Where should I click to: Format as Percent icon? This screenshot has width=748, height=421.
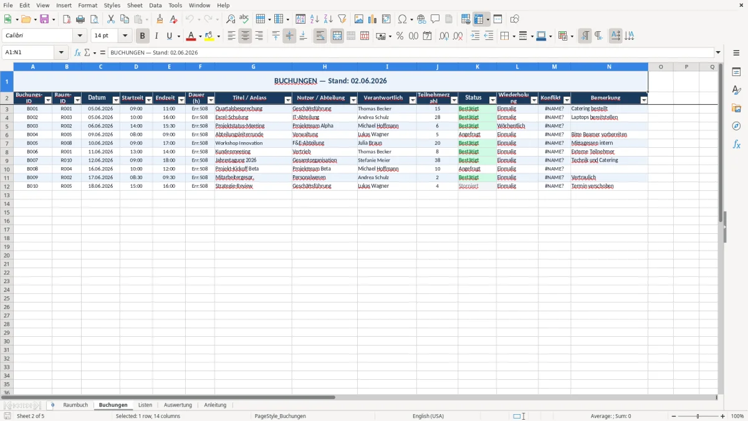(x=400, y=36)
